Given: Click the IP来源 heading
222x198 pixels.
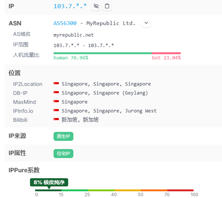Looking at the screenshot, I should pyautogui.click(x=17, y=136).
